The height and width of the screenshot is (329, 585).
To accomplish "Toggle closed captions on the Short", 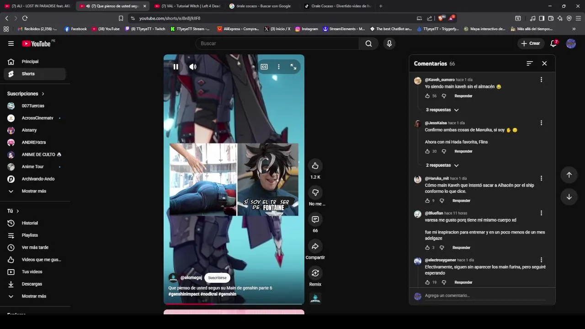I will click(264, 67).
